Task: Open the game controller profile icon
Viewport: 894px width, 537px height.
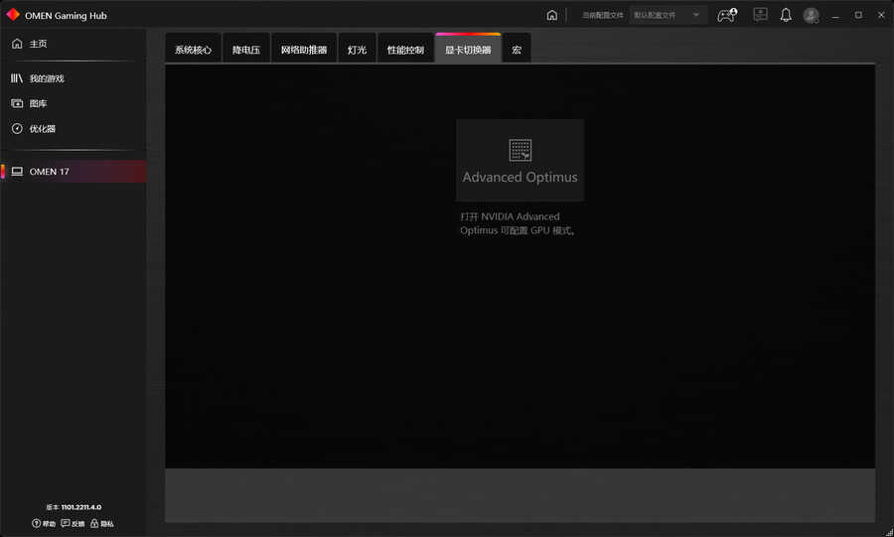Action: click(x=727, y=15)
